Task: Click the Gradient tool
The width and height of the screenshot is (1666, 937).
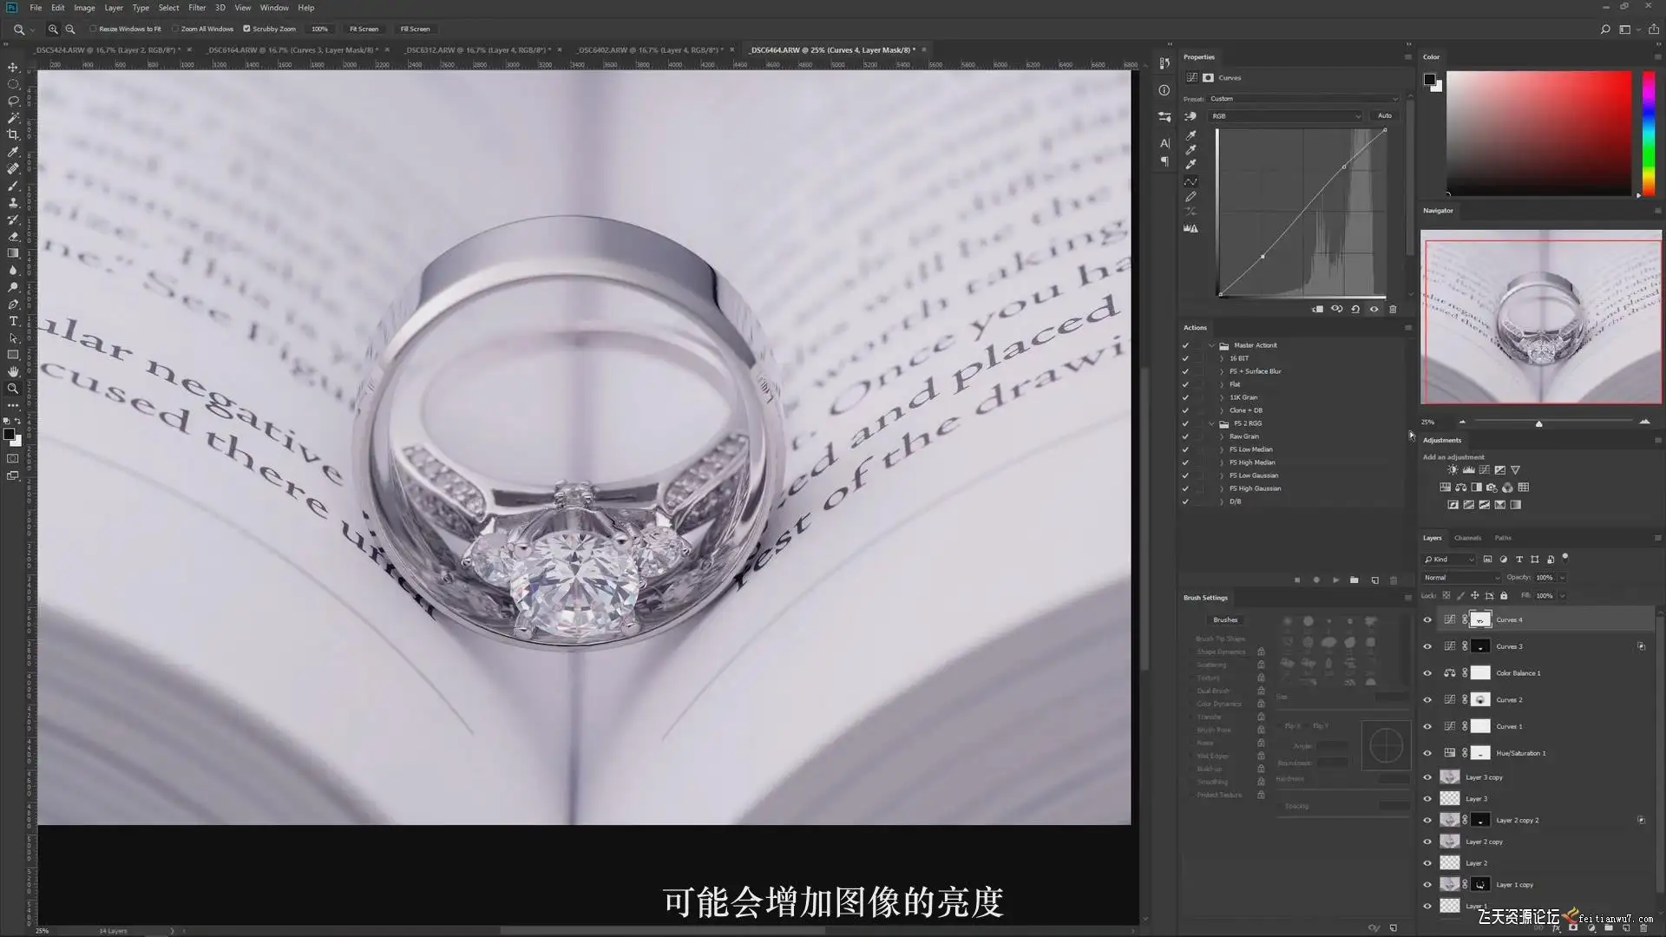Action: coord(13,253)
